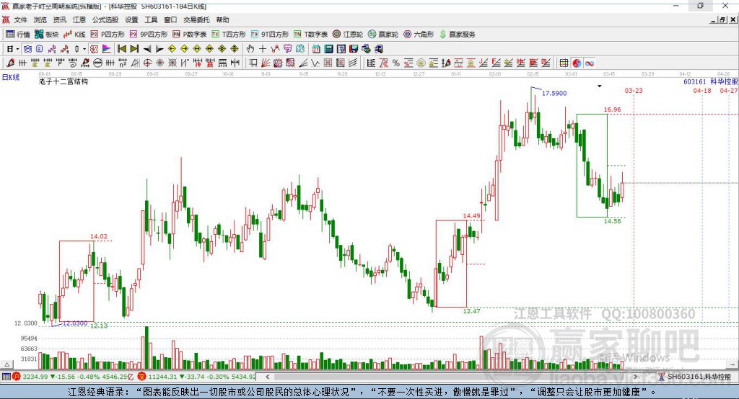Open the 六角形 hexagon tool

coord(419,35)
